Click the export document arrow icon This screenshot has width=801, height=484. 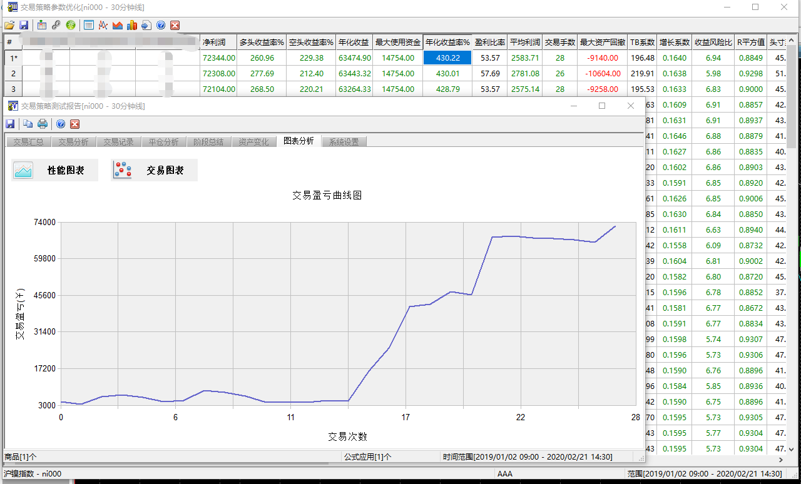(146, 25)
